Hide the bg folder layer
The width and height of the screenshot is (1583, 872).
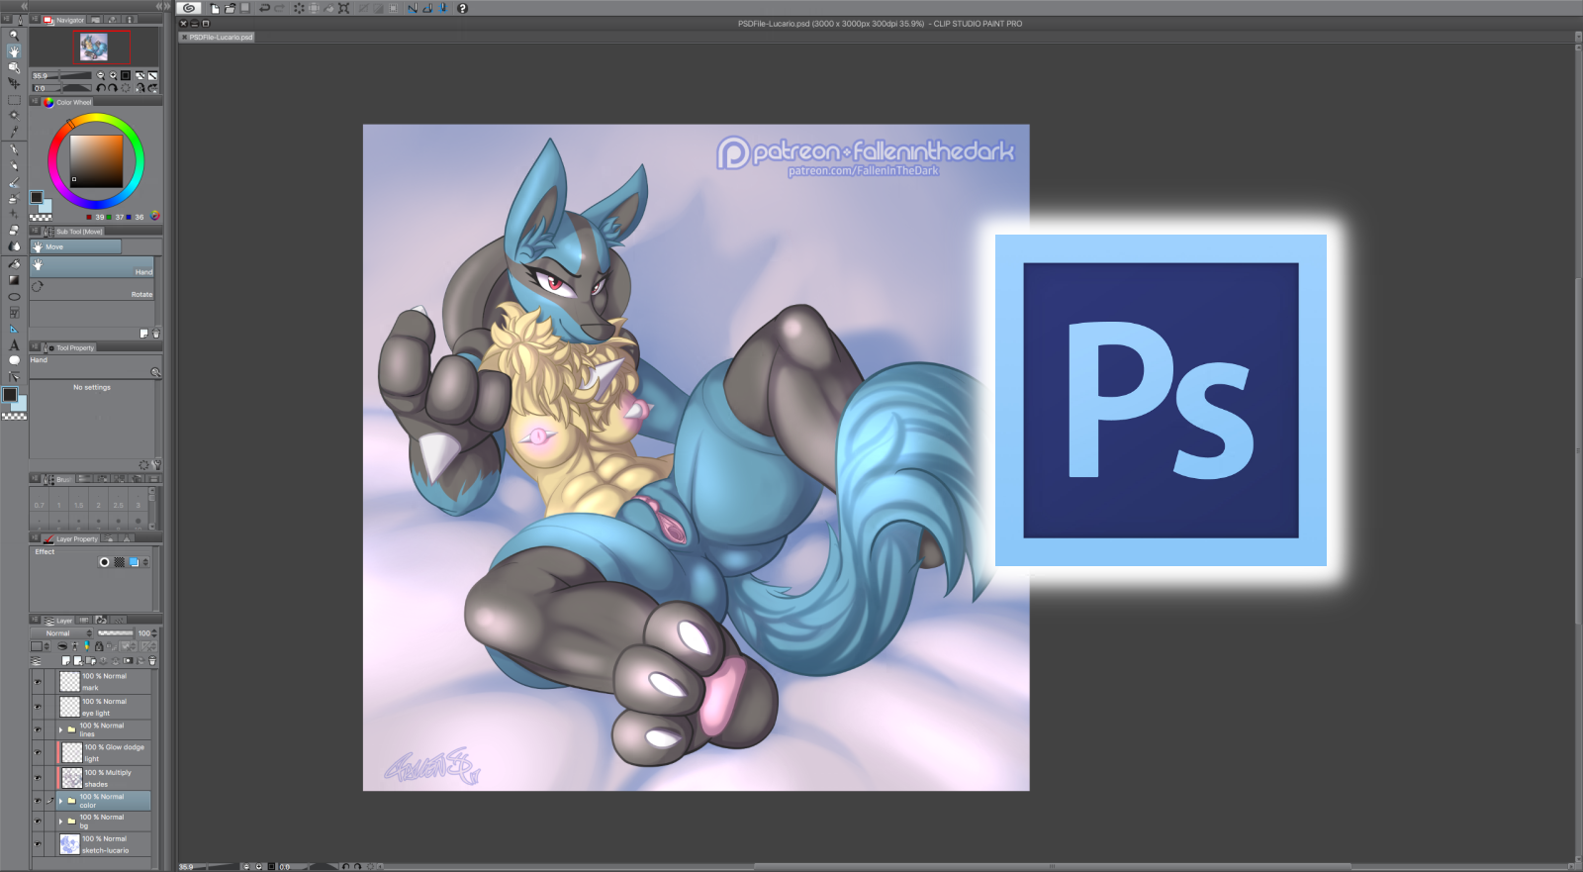click(x=38, y=822)
